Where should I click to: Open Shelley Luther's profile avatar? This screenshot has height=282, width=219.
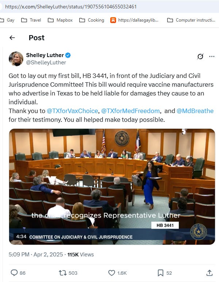point(16,59)
